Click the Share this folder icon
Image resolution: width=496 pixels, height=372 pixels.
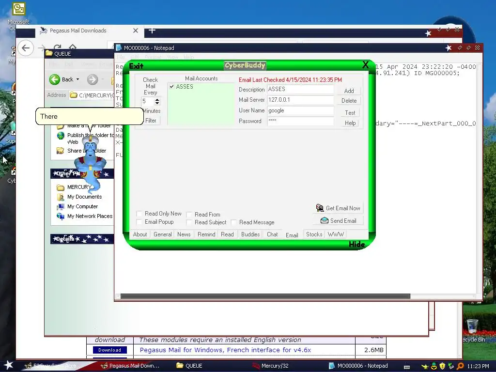pos(60,151)
